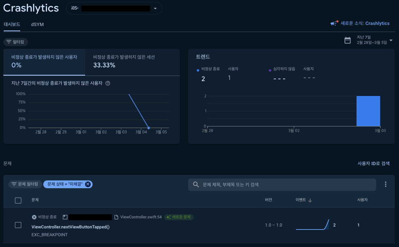The width and height of the screenshot is (399, 247).
Task: Click the 버전 column header
Action: coord(268,200)
